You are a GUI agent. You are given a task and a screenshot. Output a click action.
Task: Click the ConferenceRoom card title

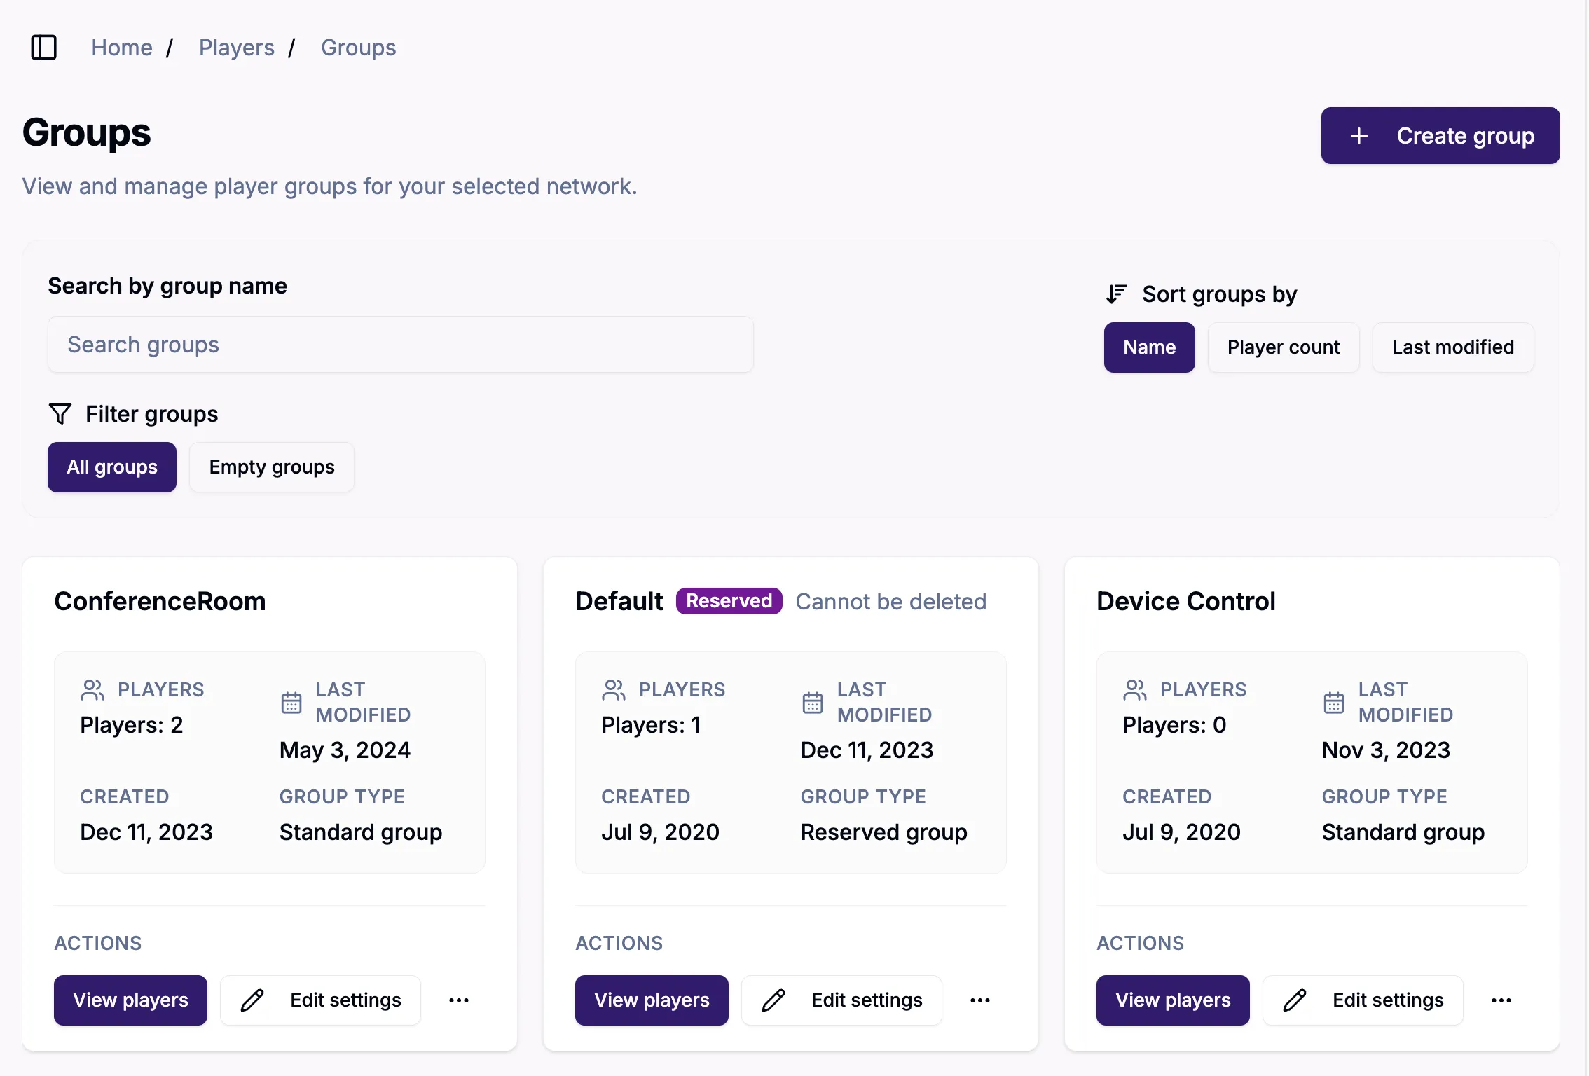[160, 601]
